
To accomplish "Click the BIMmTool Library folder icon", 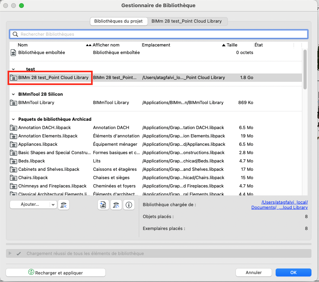I will (14, 103).
